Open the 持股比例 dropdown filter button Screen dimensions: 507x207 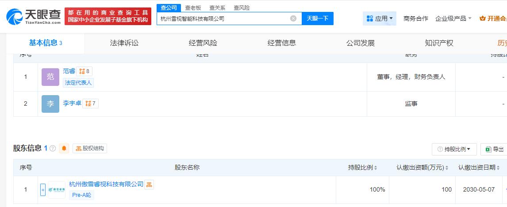(x=454, y=149)
